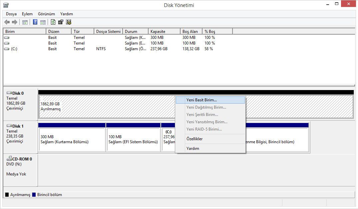Click the Disk 1 label panel
The width and height of the screenshot is (358, 209).
coord(20,137)
